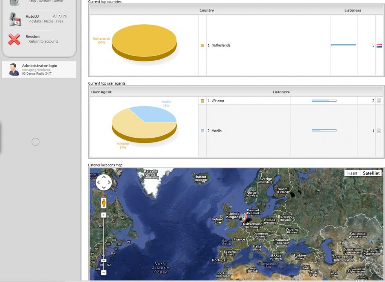This screenshot has width=385, height=282.
Task: Click the Administrator login avatar icon
Action: tap(14, 69)
